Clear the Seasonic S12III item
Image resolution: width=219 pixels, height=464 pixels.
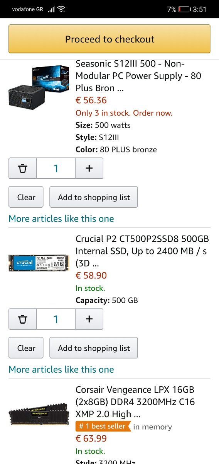click(x=26, y=197)
